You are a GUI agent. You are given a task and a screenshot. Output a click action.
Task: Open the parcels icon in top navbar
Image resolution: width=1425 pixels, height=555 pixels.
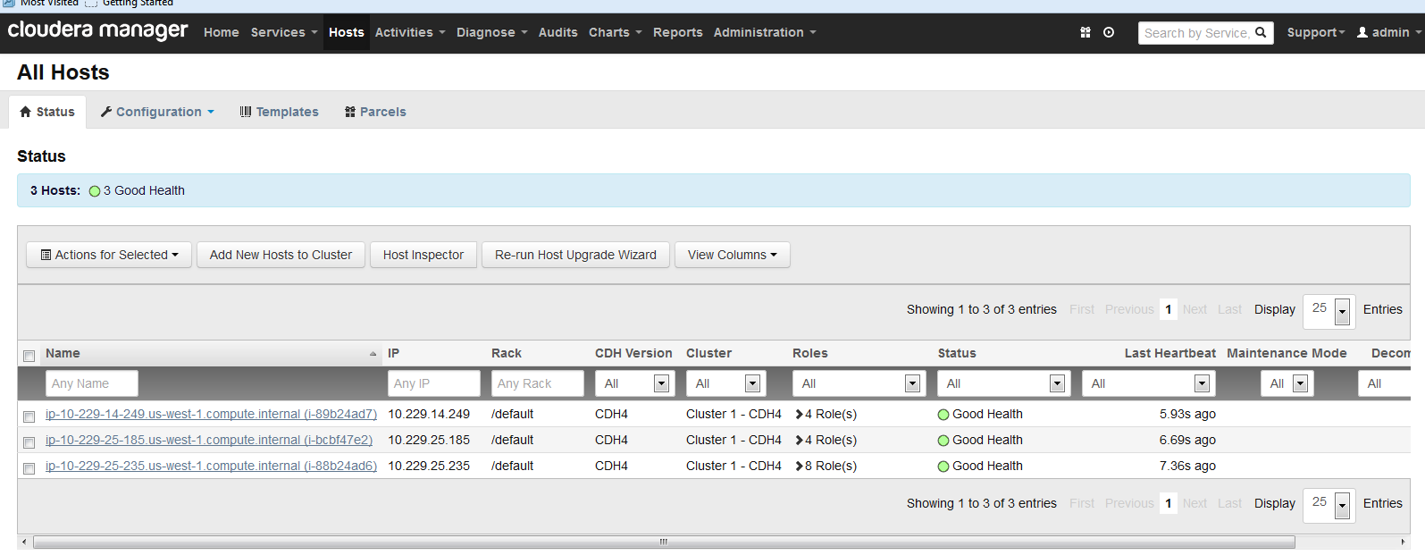click(x=1086, y=32)
